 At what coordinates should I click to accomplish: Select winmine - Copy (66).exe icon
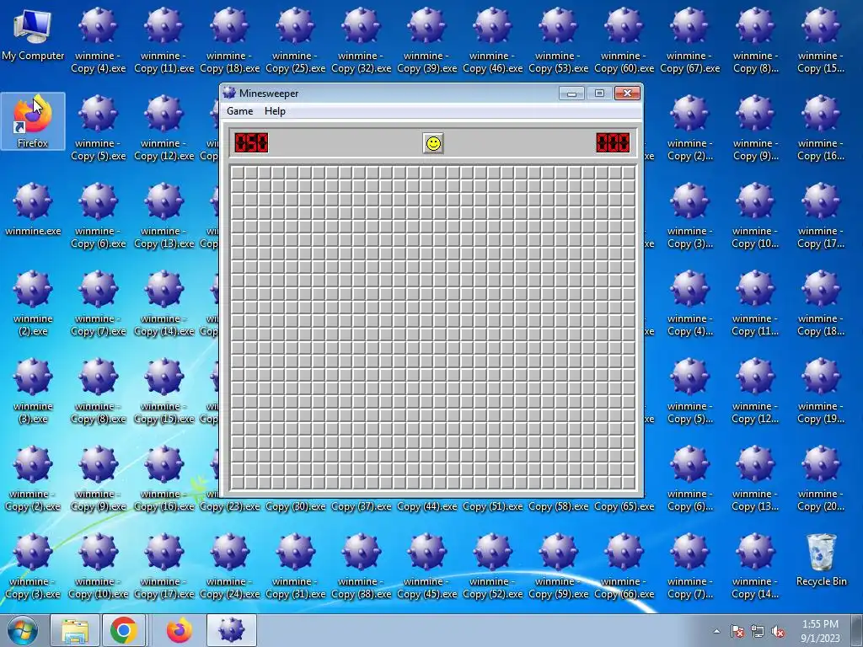(x=624, y=567)
